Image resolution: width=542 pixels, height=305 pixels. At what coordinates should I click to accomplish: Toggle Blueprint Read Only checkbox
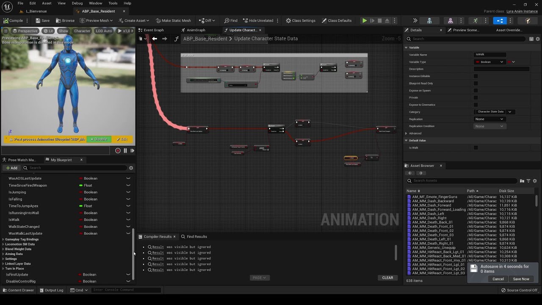tap(476, 83)
